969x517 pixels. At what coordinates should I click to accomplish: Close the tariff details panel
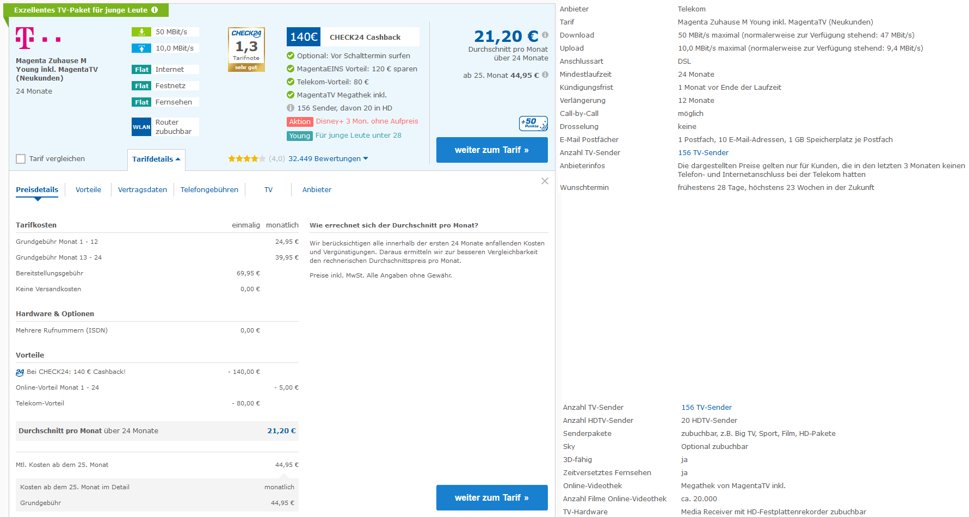click(x=545, y=181)
